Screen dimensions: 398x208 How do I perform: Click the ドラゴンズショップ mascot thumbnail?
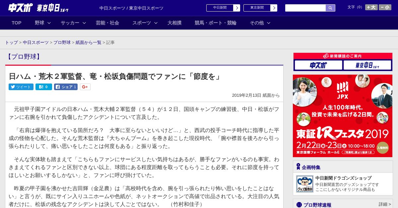(304, 184)
